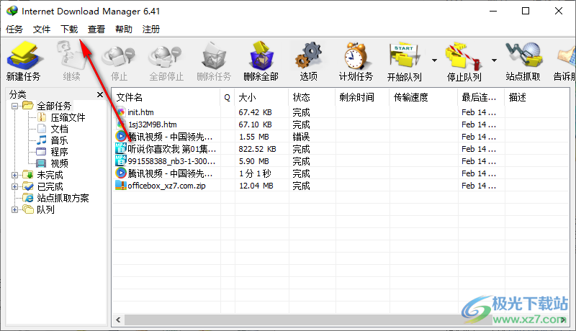Expand the 已完成 tree node

(14, 186)
